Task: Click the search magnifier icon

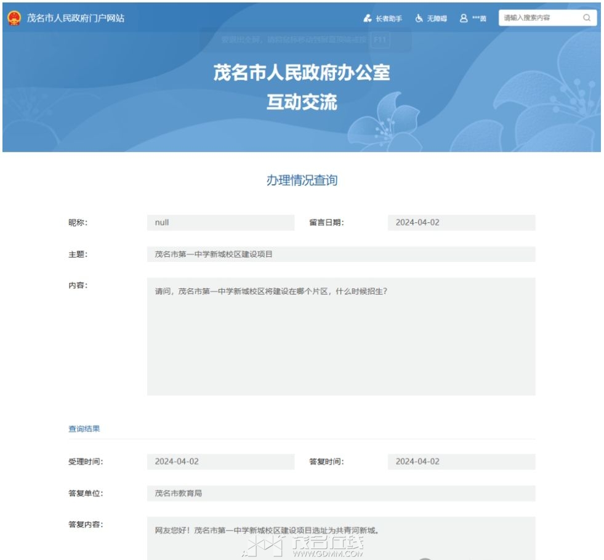Action: pyautogui.click(x=587, y=18)
